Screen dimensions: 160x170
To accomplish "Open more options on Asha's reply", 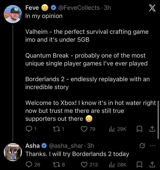I will 152,146.
